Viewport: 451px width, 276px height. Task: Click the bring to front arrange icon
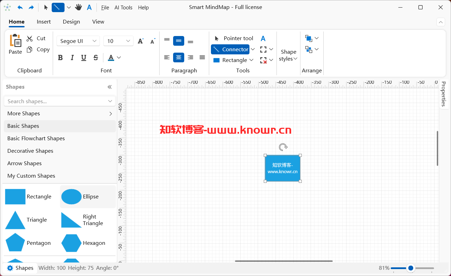tap(309, 38)
